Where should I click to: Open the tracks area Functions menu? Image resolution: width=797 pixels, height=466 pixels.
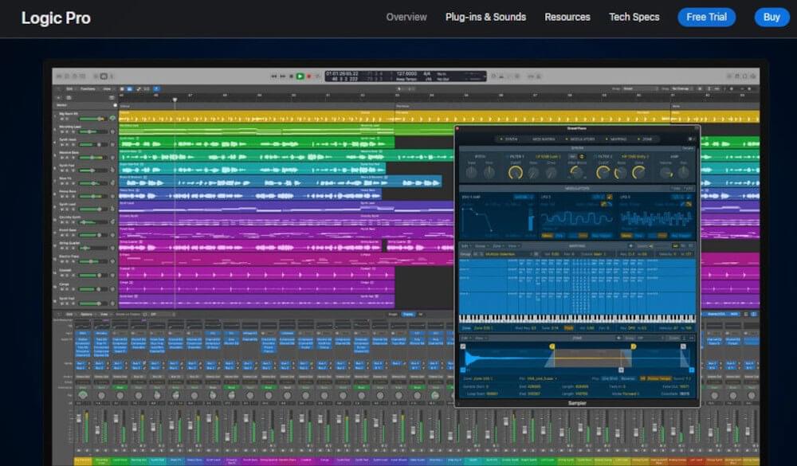coord(88,89)
